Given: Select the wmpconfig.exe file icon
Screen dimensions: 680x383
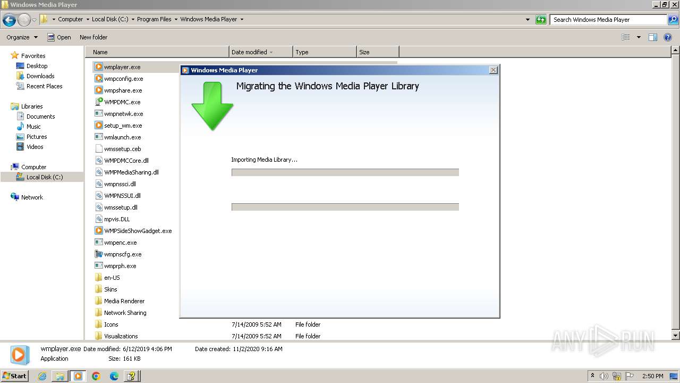Looking at the screenshot, I should (99, 79).
